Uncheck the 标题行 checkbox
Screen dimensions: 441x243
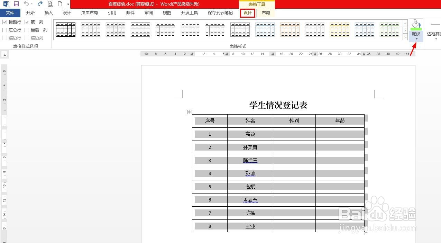[5, 22]
